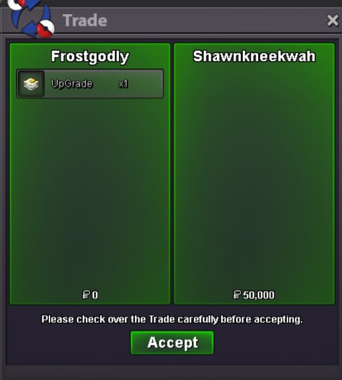Click the Accept button
The height and width of the screenshot is (380, 342).
[x=172, y=343]
